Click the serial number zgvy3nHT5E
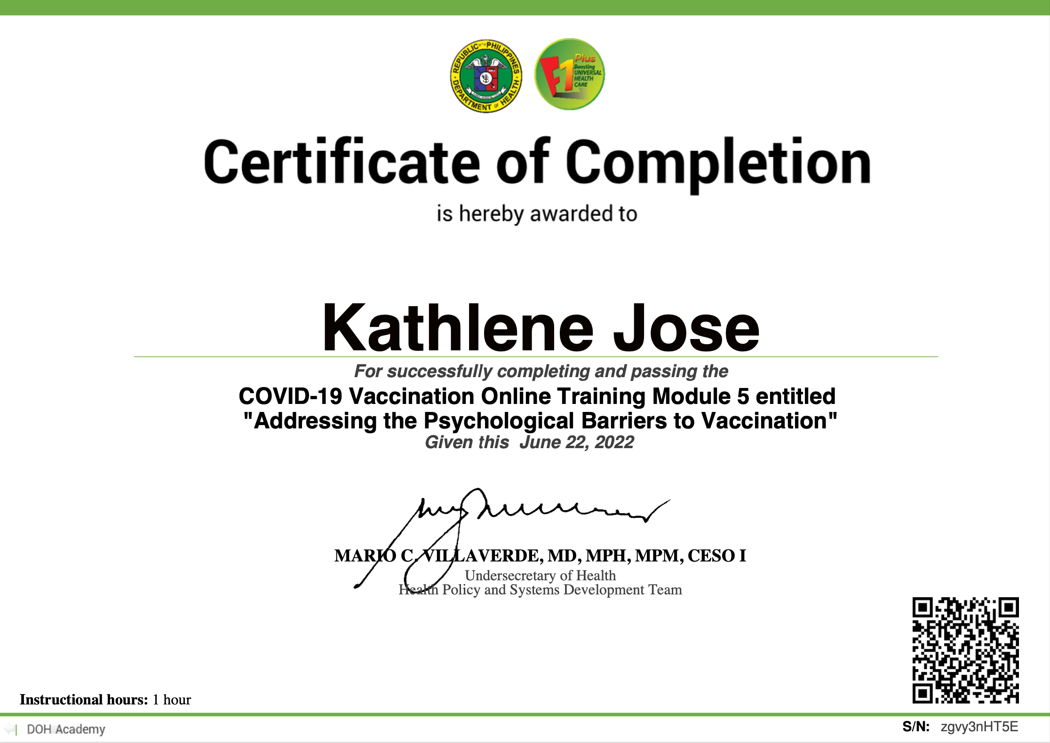Image resolution: width=1050 pixels, height=743 pixels. [x=979, y=727]
